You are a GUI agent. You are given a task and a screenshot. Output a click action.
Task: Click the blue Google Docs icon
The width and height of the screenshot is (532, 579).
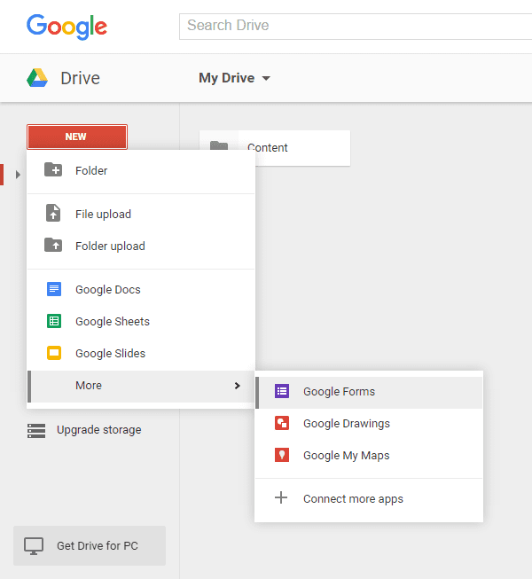click(x=54, y=289)
